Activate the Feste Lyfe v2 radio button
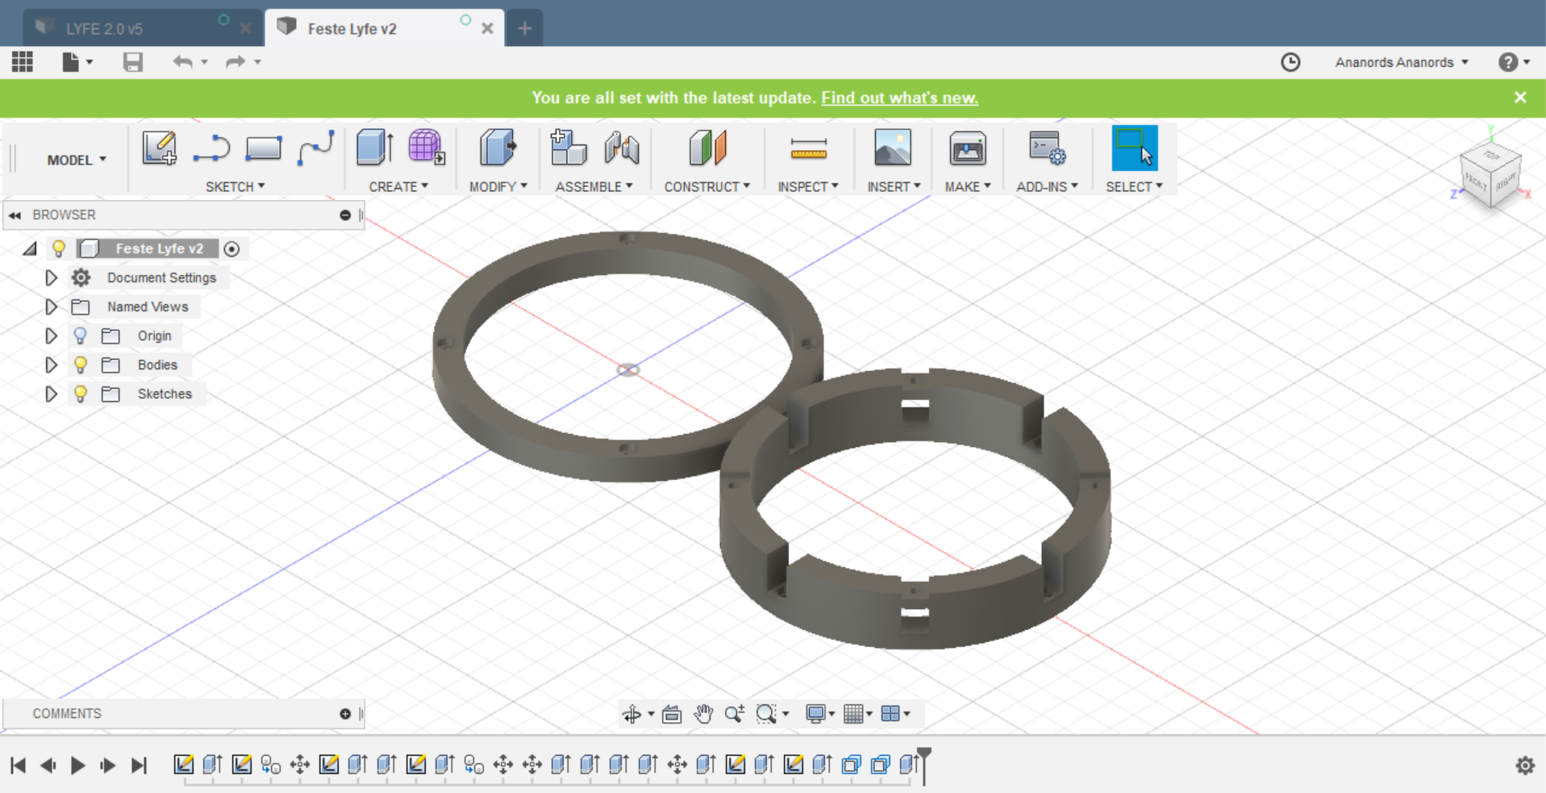The height and width of the screenshot is (793, 1546). pos(231,249)
